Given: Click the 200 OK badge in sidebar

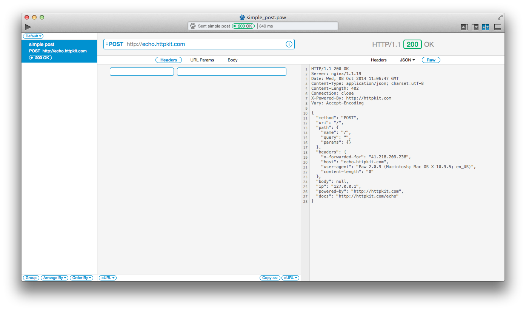Looking at the screenshot, I should [x=40, y=58].
